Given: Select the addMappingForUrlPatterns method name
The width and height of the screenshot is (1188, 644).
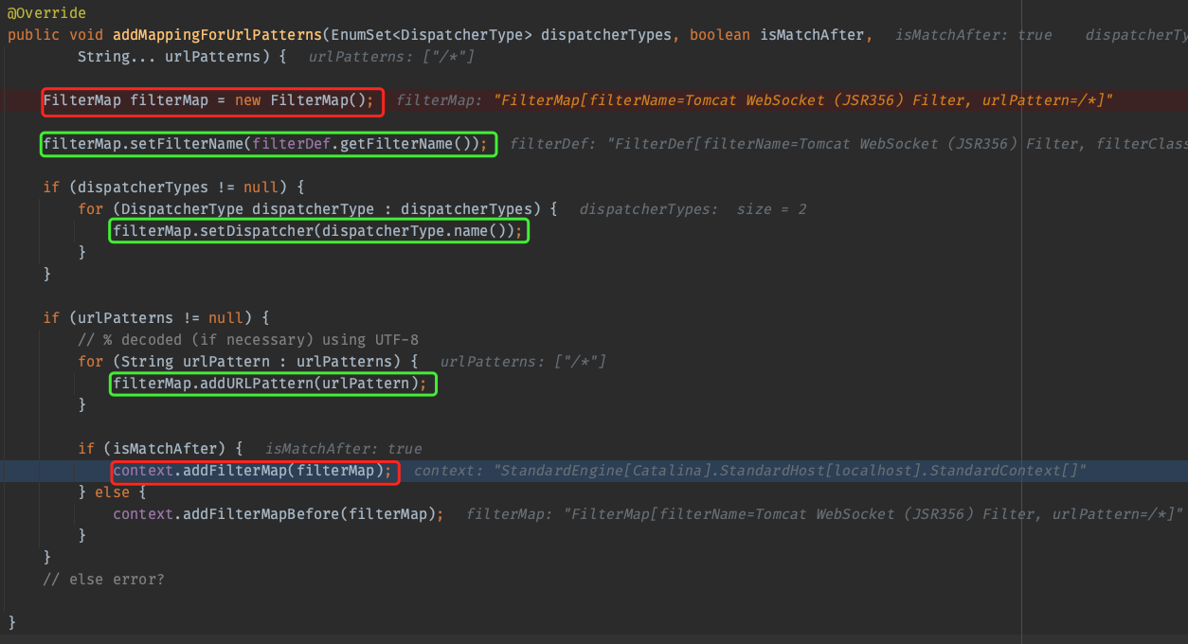Looking at the screenshot, I should pyautogui.click(x=216, y=35).
